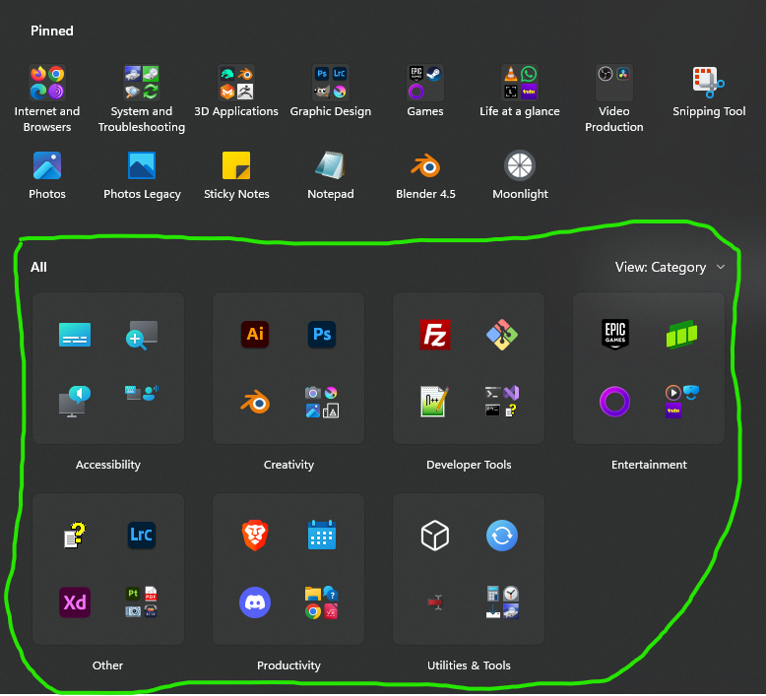Image resolution: width=766 pixels, height=696 pixels.
Task: Open the Graphic Design pinned folder
Action: tap(330, 83)
